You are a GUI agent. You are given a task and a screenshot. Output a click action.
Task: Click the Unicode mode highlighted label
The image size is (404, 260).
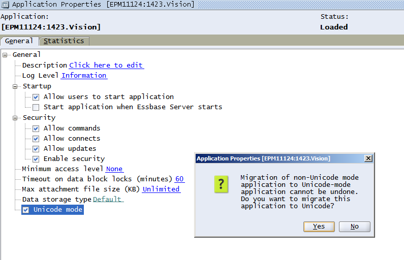58,210
